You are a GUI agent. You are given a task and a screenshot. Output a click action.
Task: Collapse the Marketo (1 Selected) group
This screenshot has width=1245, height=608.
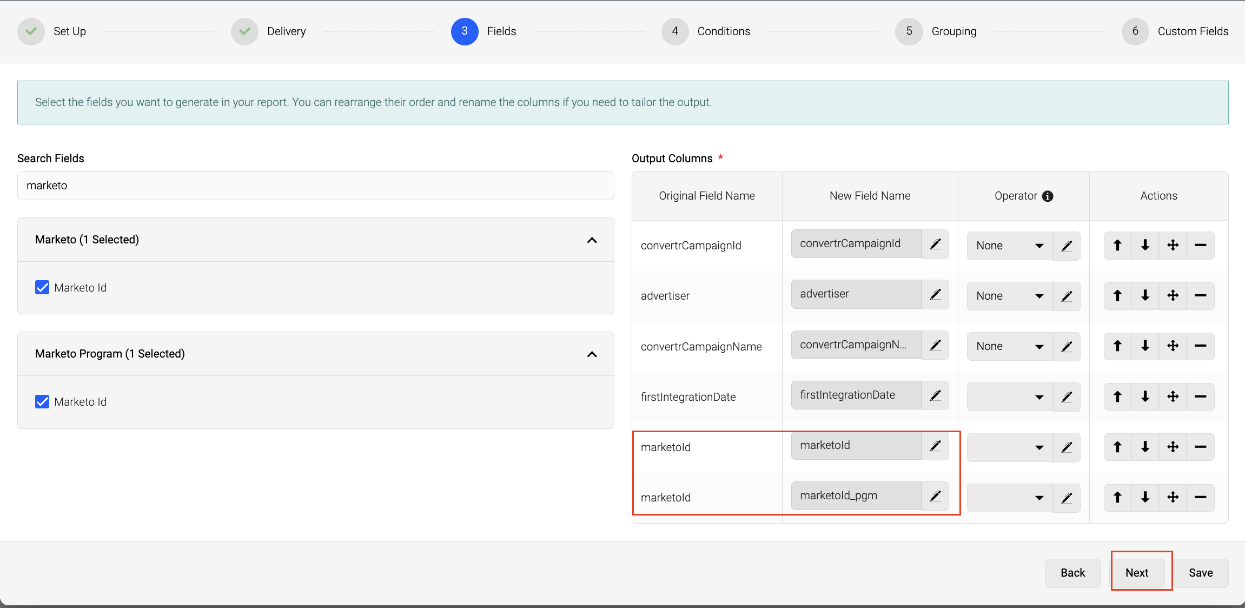point(592,240)
